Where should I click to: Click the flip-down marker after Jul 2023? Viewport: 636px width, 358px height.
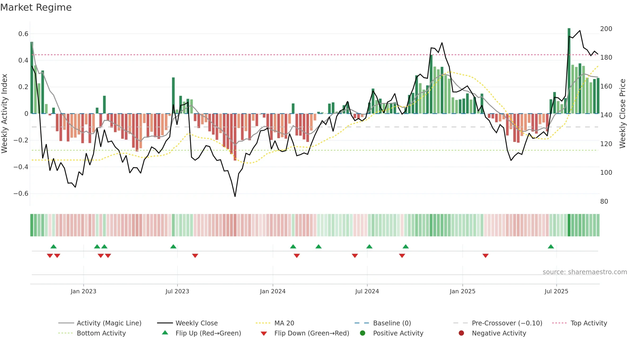[x=195, y=256]
